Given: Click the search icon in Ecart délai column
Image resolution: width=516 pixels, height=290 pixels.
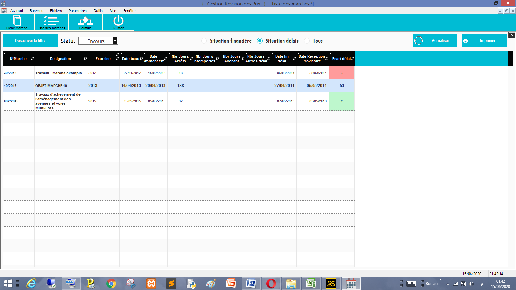Looking at the screenshot, I should pyautogui.click(x=352, y=59).
